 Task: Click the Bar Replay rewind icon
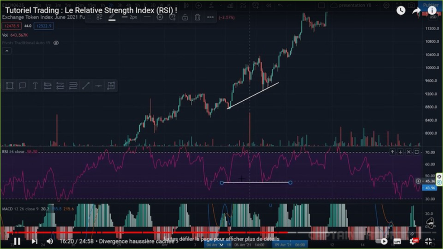268,5
